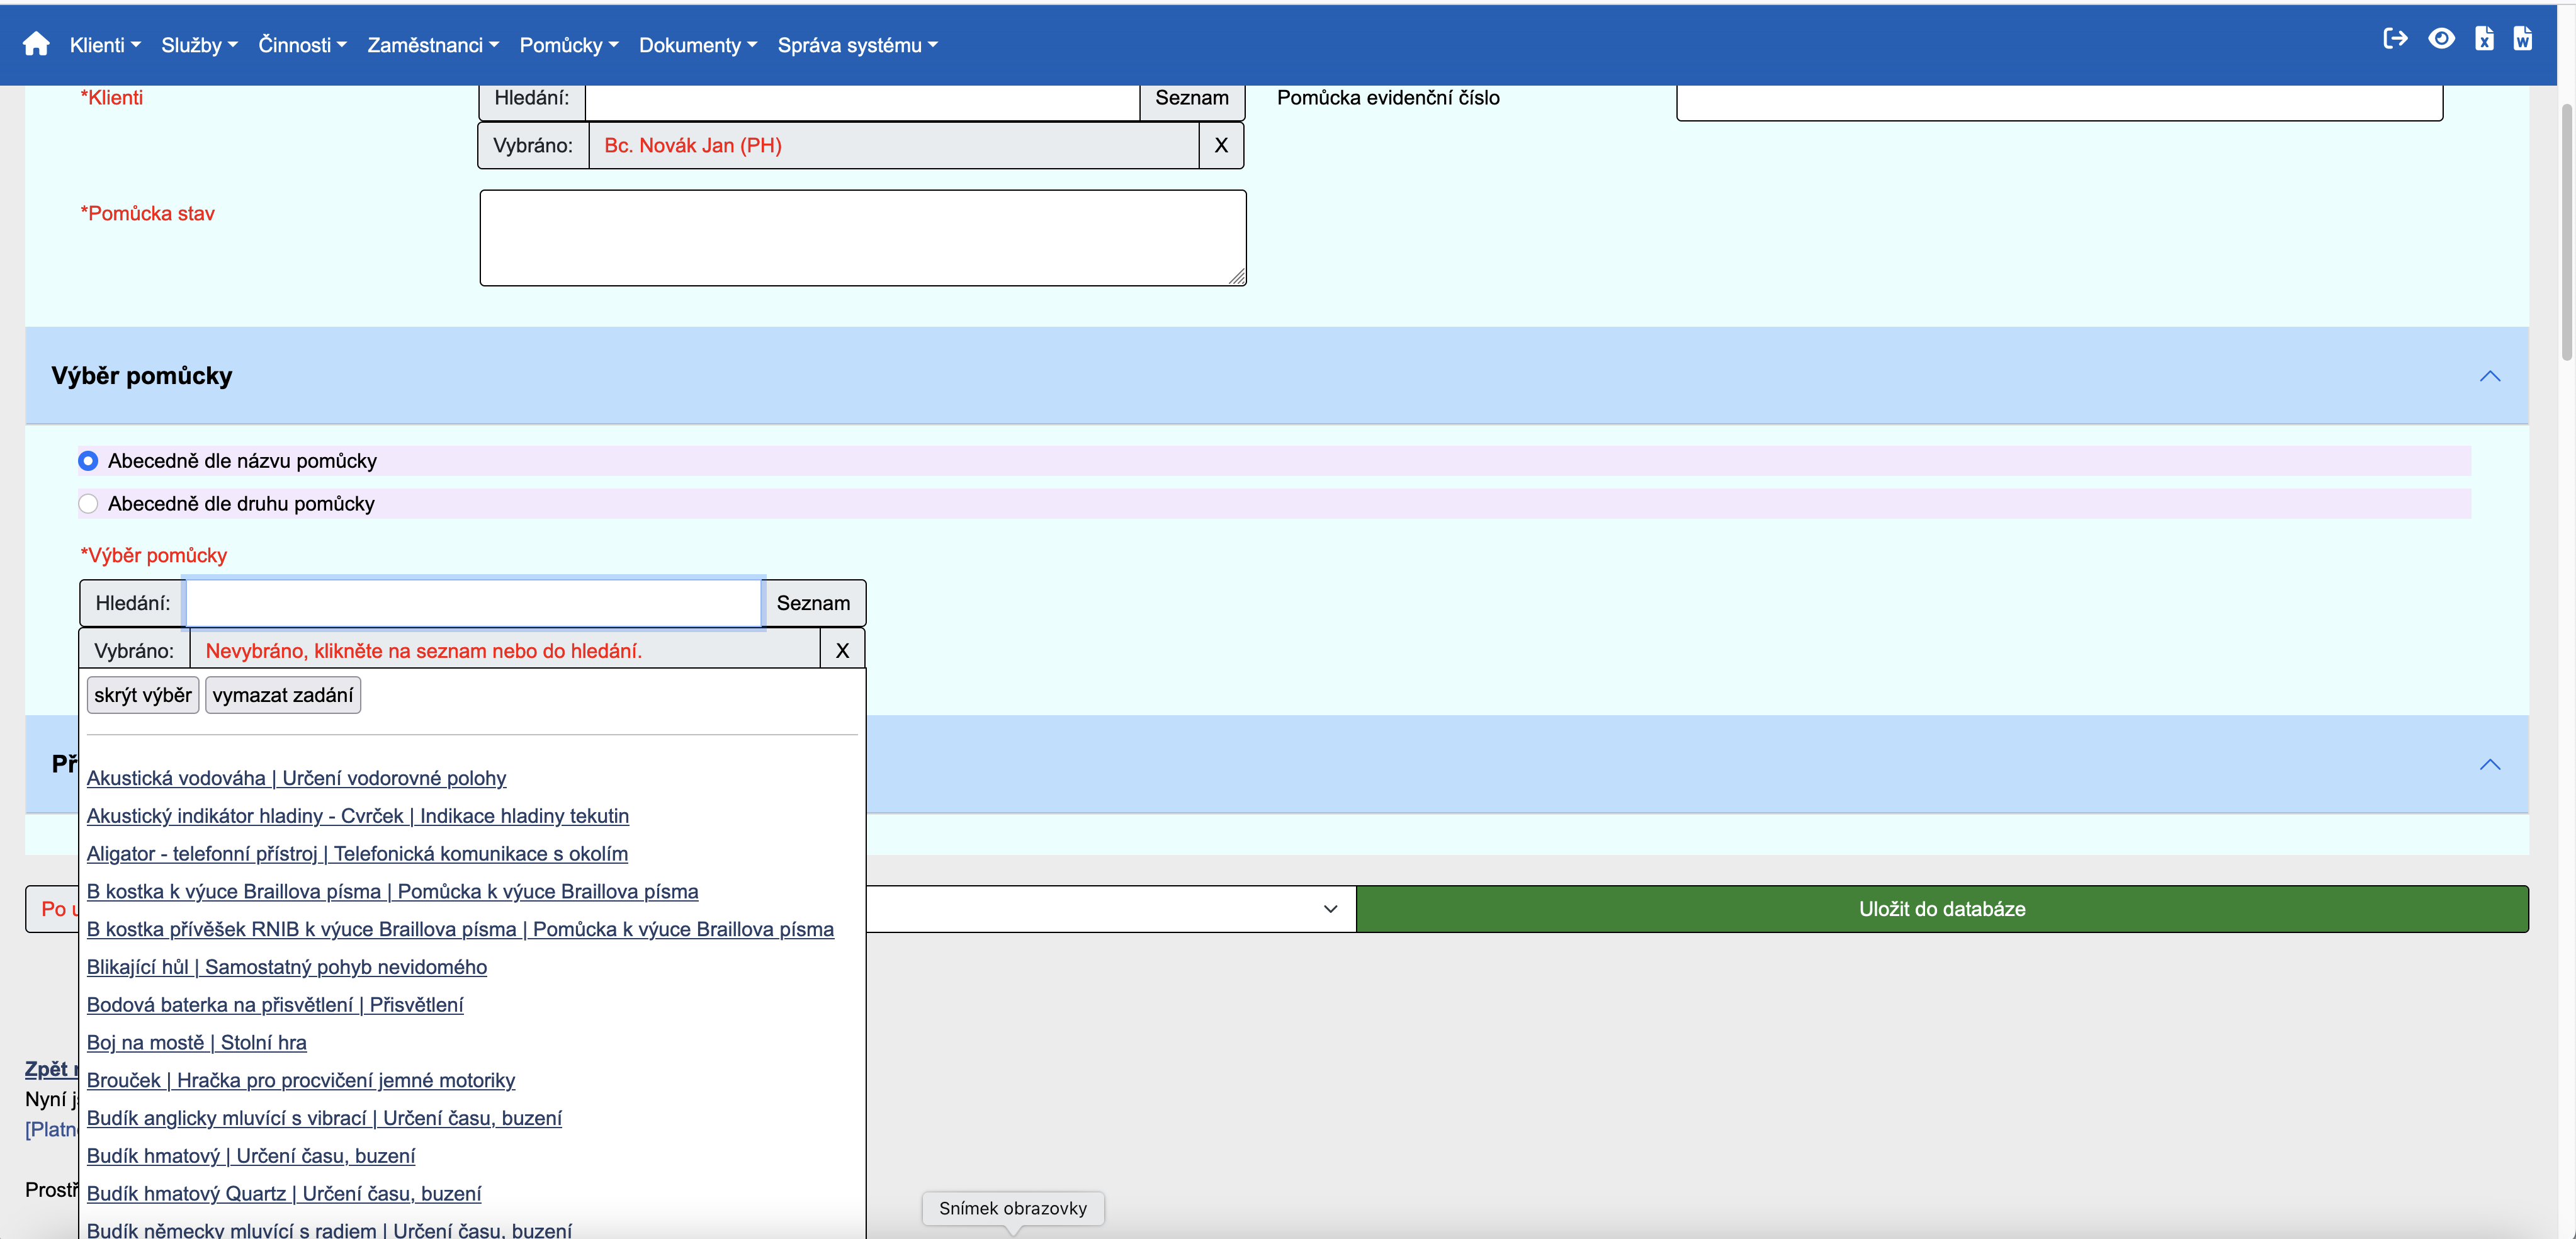2576x1239 pixels.
Task: Select 'Abecedně dle názvu pomůcky' radio
Action: 88,461
